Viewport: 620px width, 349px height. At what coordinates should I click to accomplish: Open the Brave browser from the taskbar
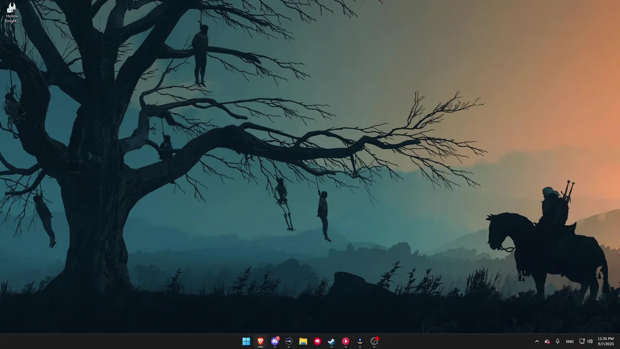click(x=261, y=341)
